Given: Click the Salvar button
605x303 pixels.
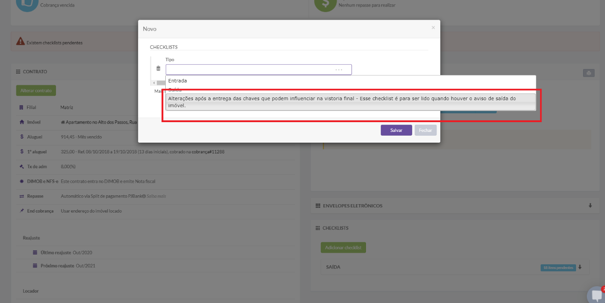Looking at the screenshot, I should tap(396, 131).
